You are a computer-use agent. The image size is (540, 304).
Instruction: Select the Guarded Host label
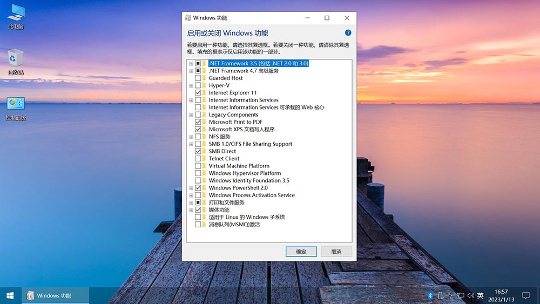[226, 78]
